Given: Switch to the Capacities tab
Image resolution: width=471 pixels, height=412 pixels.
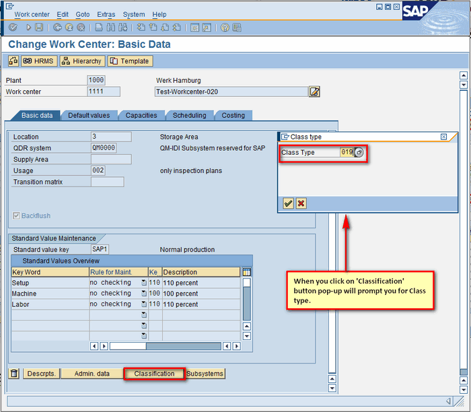Looking at the screenshot, I should pos(141,115).
